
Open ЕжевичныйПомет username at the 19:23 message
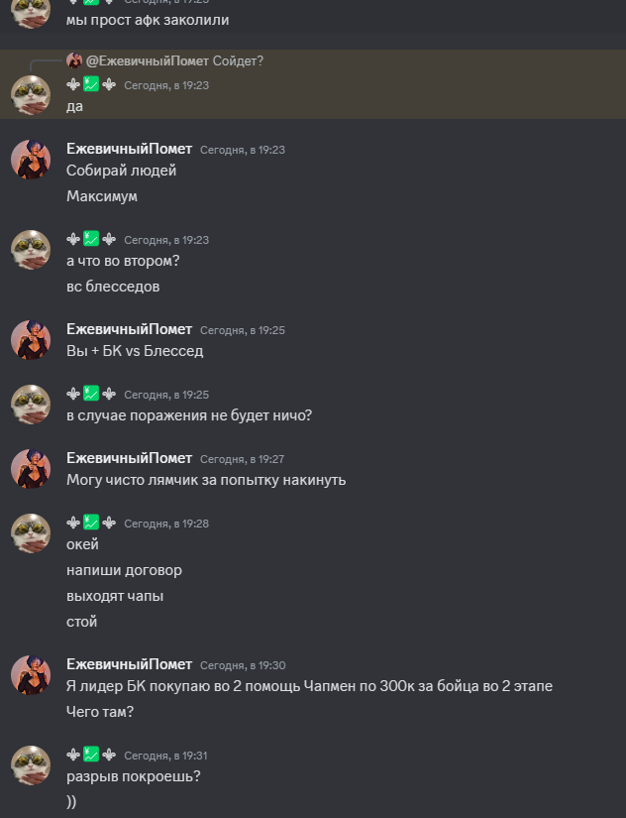(x=130, y=149)
